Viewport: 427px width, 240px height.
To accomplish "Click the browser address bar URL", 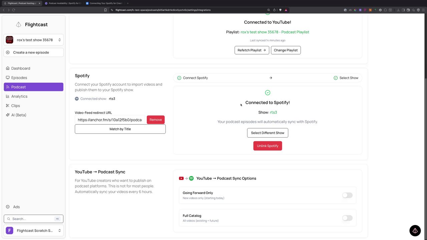I will [163, 10].
